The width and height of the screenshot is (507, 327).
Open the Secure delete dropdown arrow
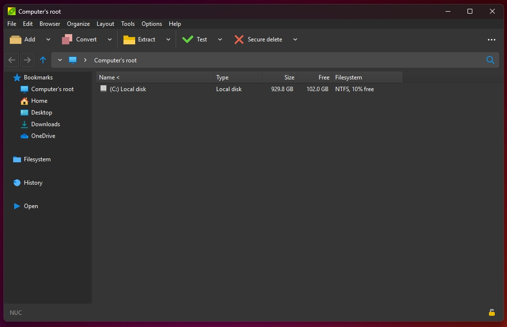295,39
